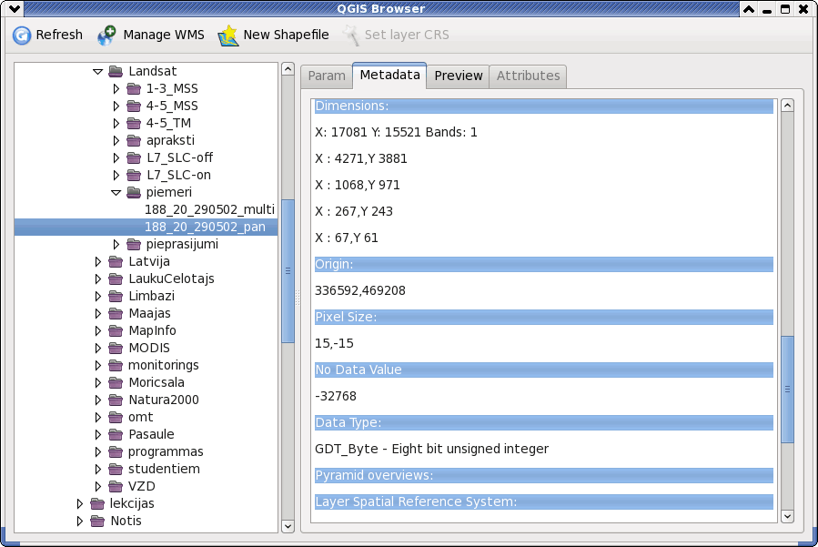
Task: Click the Set layer CRS wand icon
Action: tap(350, 35)
